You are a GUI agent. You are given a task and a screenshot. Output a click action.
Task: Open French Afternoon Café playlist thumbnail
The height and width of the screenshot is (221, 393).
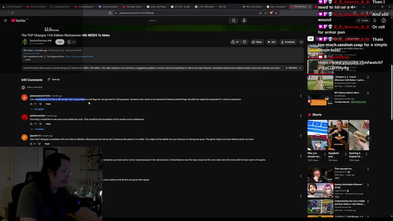click(x=320, y=82)
